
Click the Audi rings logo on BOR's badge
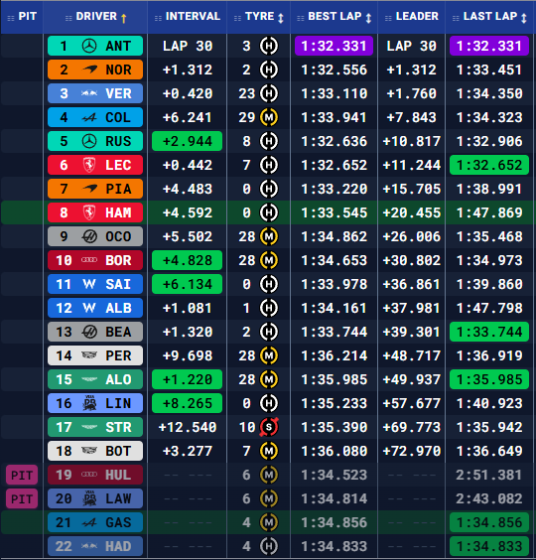[89, 260]
